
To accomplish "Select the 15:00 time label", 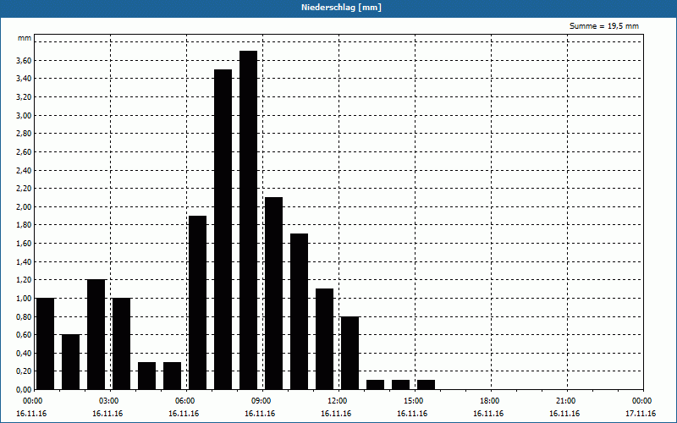I will [415, 401].
